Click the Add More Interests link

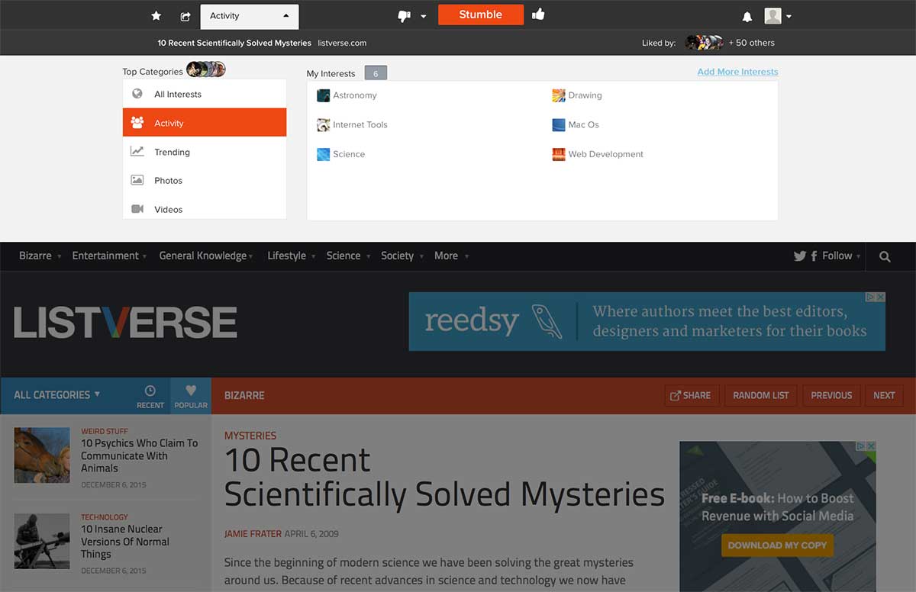[x=737, y=72]
